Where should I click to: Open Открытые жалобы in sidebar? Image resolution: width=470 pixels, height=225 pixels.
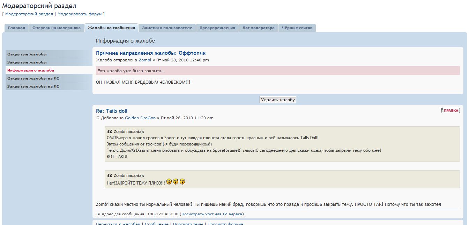point(49,54)
